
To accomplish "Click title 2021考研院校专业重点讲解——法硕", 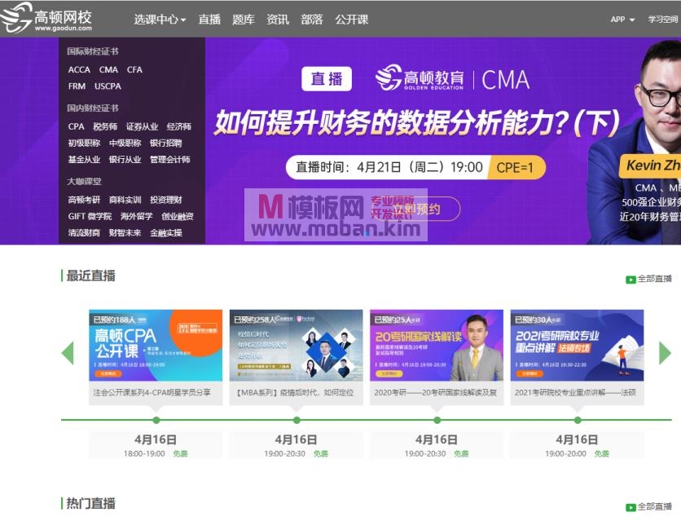I will point(575,392).
